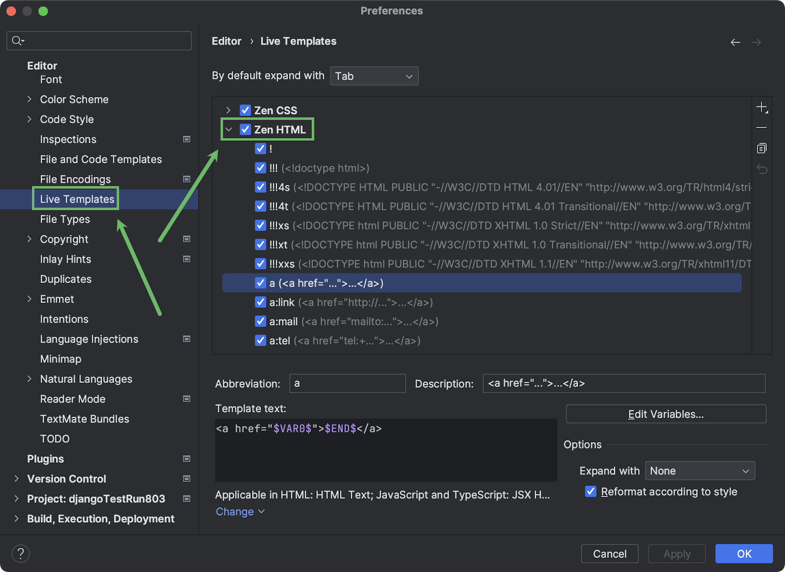The height and width of the screenshot is (572, 785).
Task: Open the Emmet settings section
Action: [x=56, y=299]
